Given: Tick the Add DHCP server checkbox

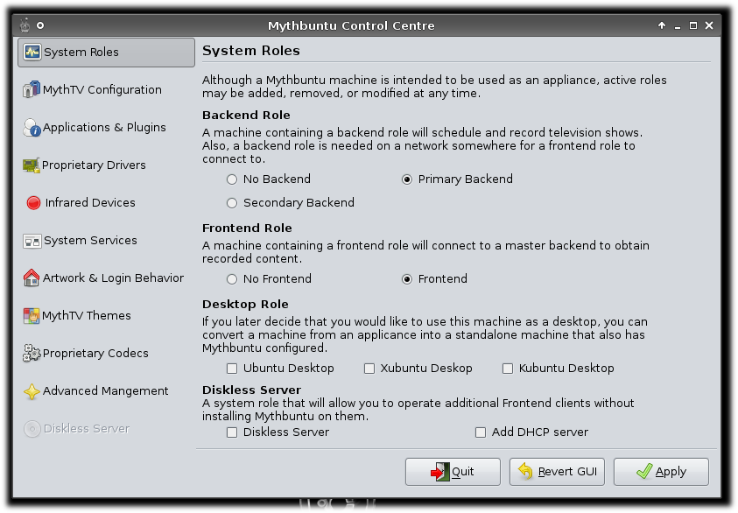Looking at the screenshot, I should [x=481, y=432].
